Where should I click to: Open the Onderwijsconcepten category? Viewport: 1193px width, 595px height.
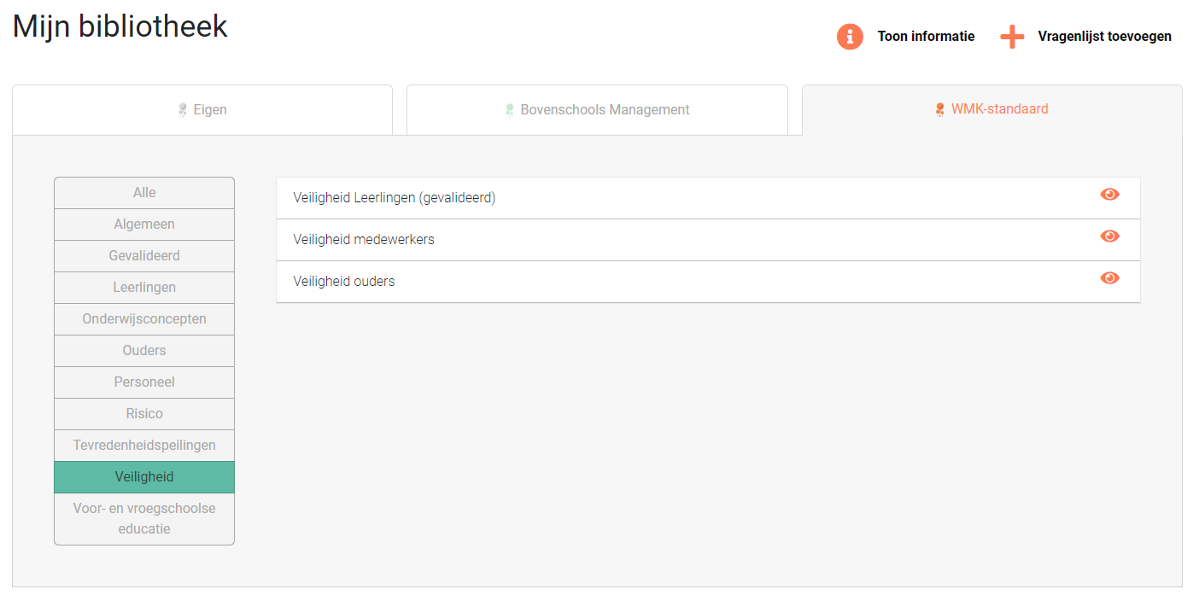pyautogui.click(x=144, y=319)
